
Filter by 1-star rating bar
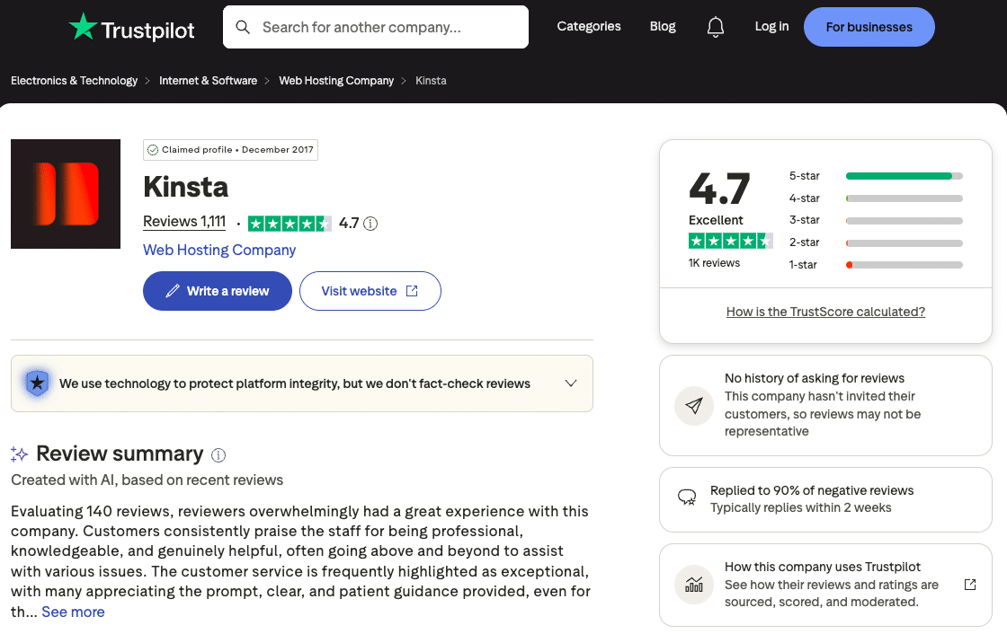coord(876,264)
